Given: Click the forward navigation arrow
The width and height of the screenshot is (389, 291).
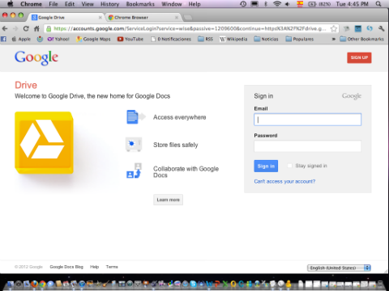Looking at the screenshot, I should pos(15,28).
